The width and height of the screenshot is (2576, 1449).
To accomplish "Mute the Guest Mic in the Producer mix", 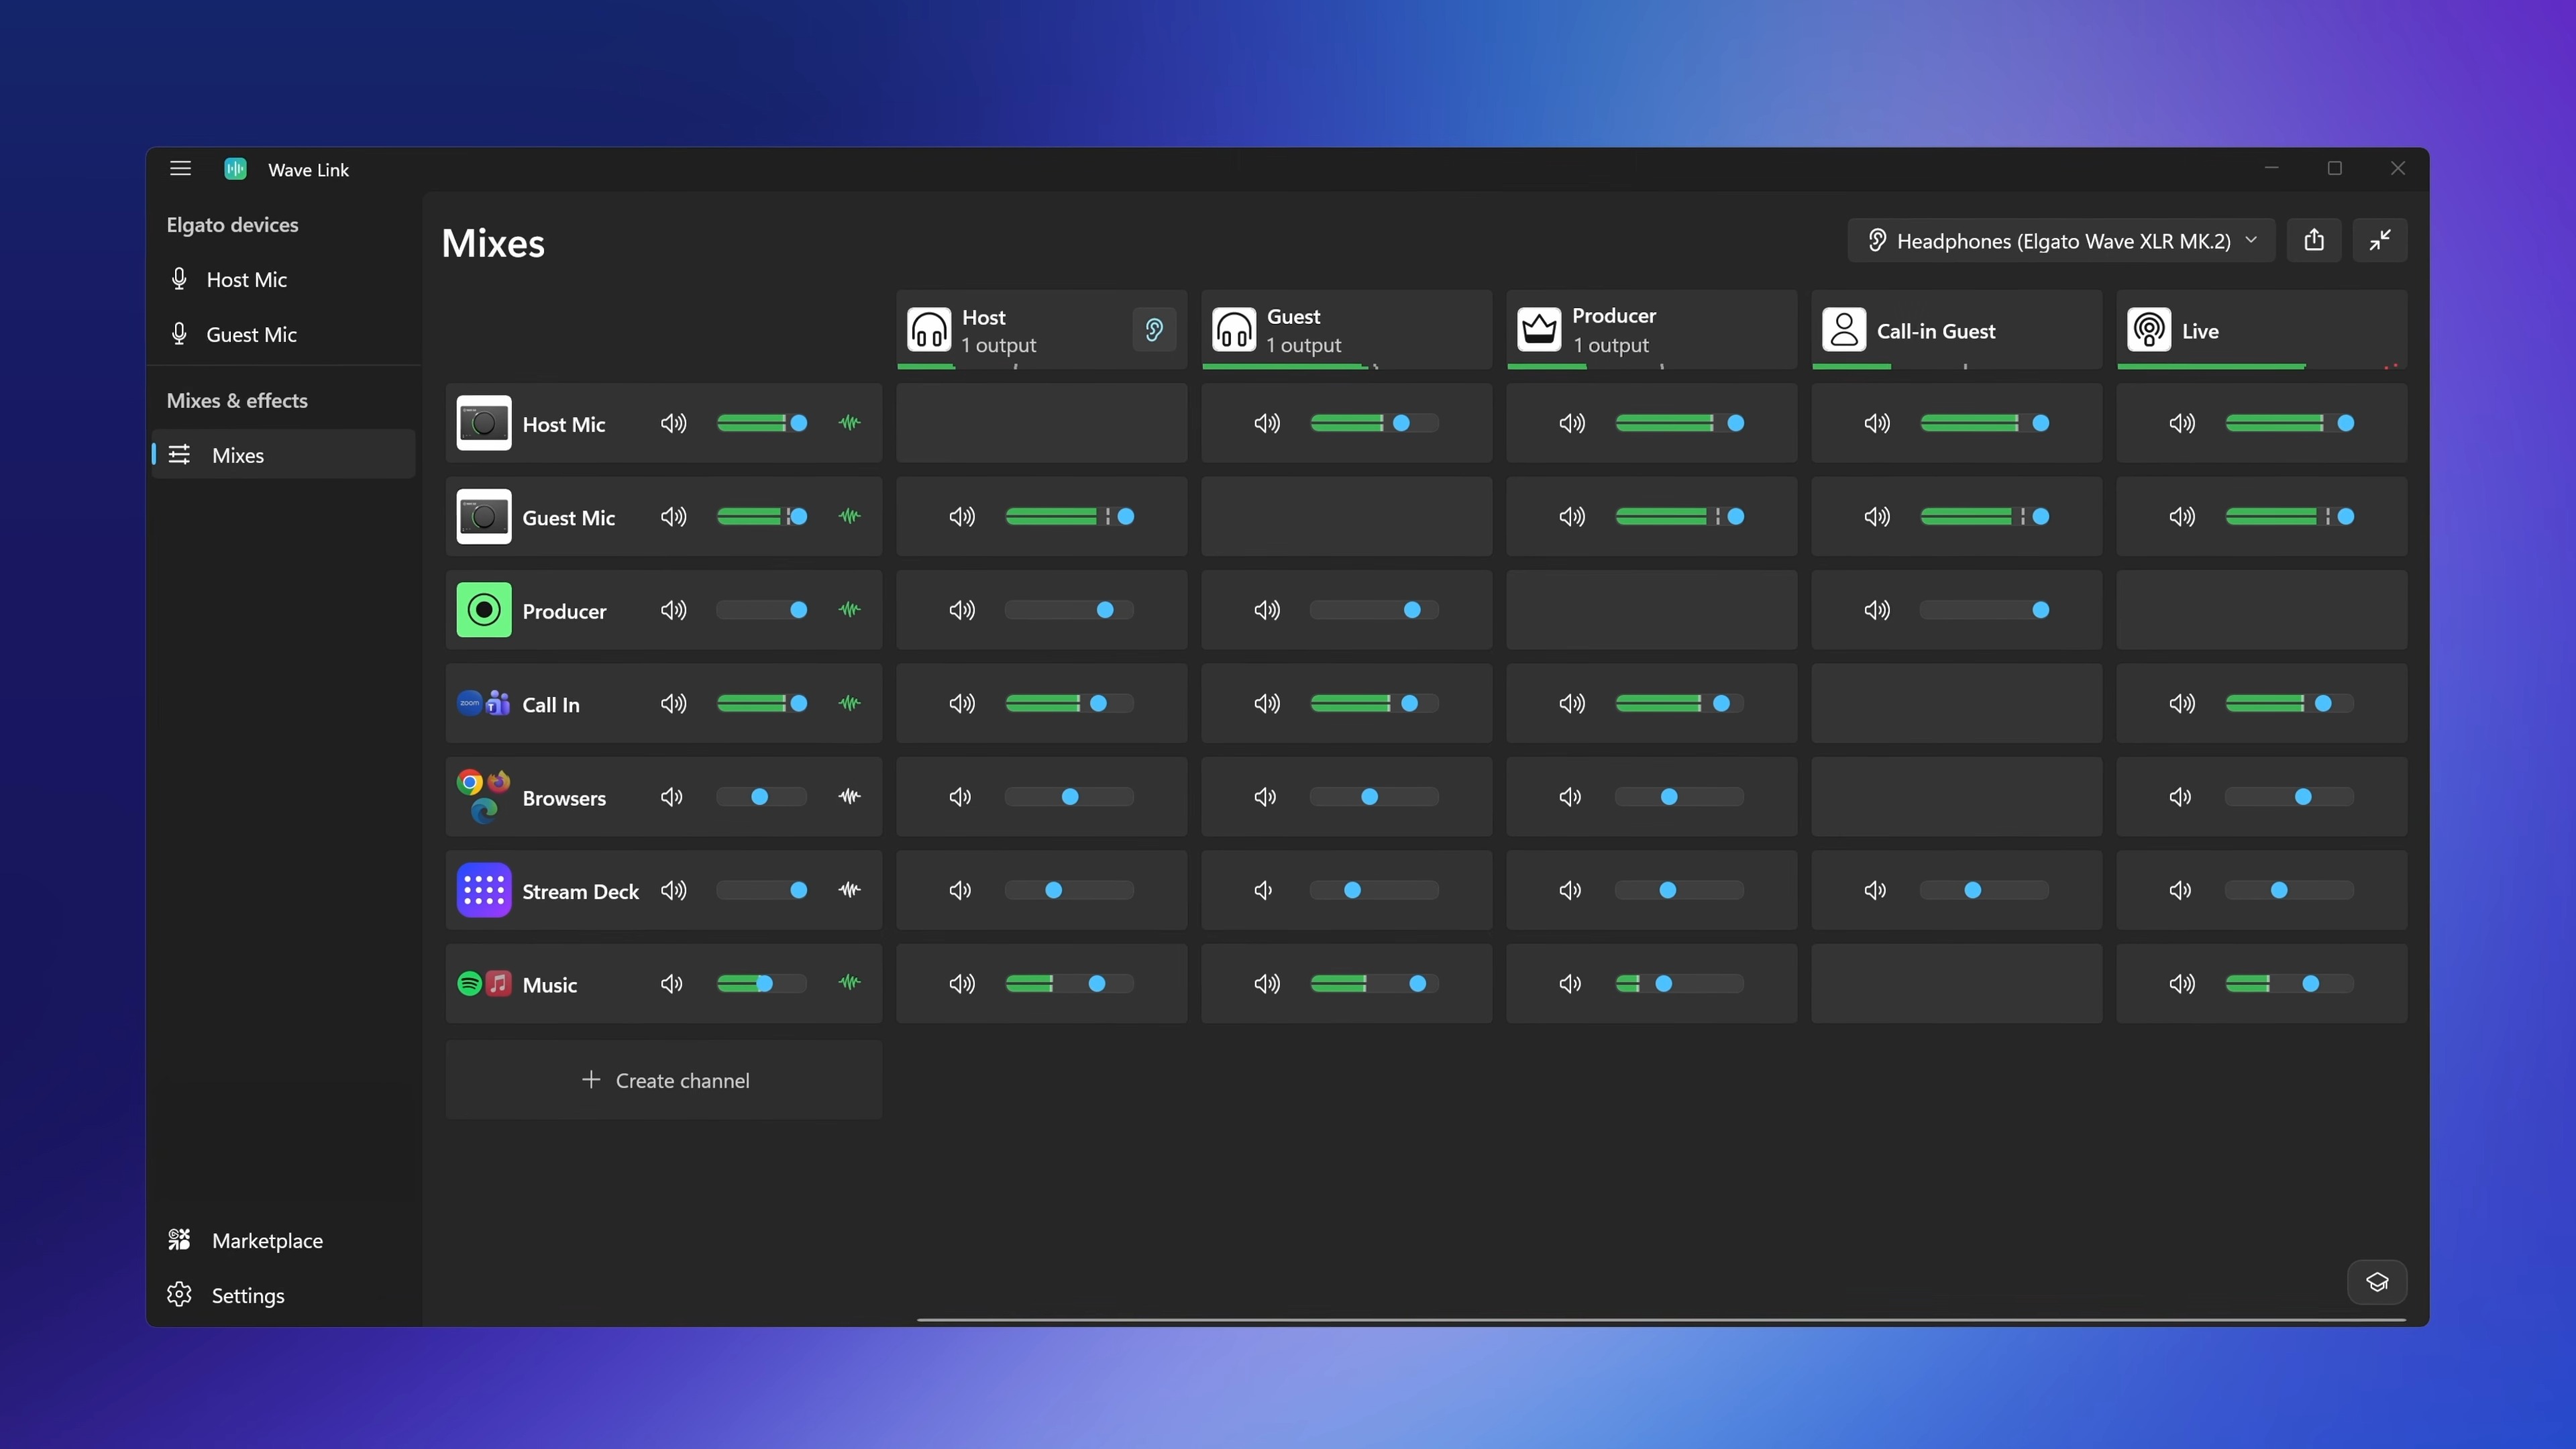I will click(x=1570, y=517).
